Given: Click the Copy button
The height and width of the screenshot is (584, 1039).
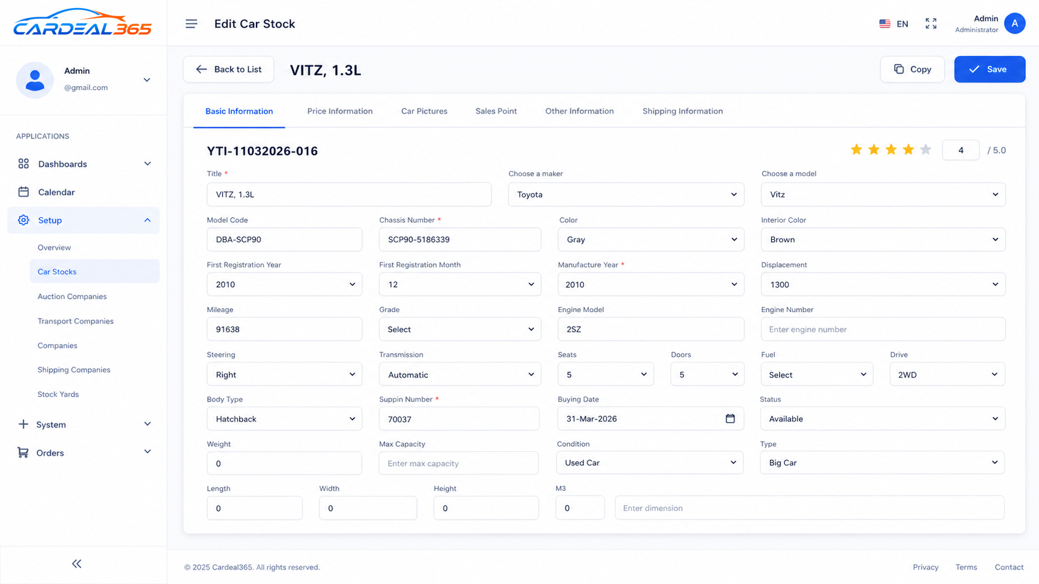Looking at the screenshot, I should coord(912,70).
